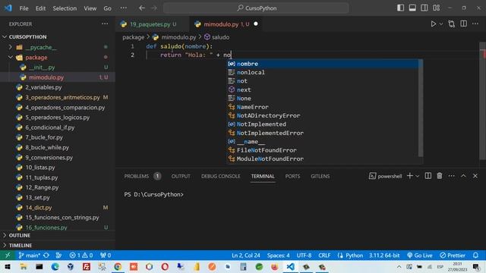Open remote window button in status bar
The height and width of the screenshot is (273, 486).
(8, 256)
